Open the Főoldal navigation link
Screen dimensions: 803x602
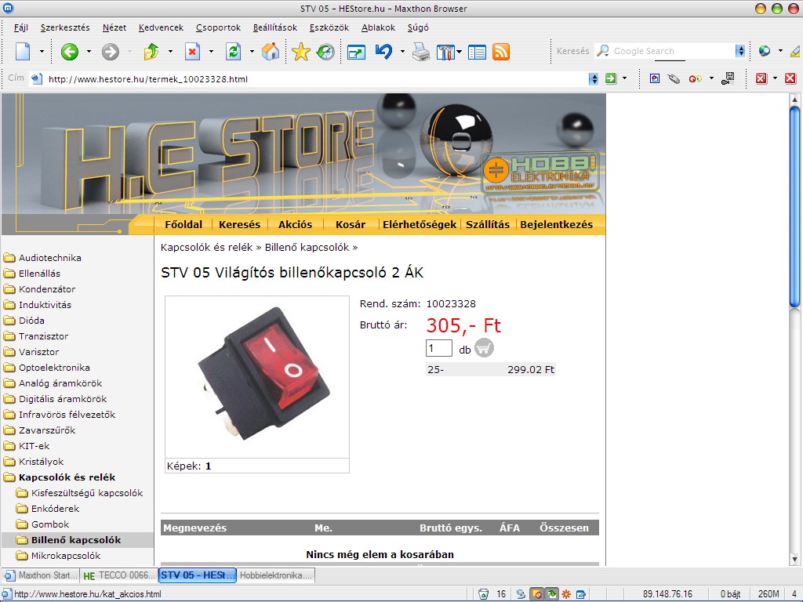tap(183, 224)
